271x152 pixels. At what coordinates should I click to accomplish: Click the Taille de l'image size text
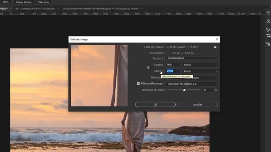pos(182,47)
